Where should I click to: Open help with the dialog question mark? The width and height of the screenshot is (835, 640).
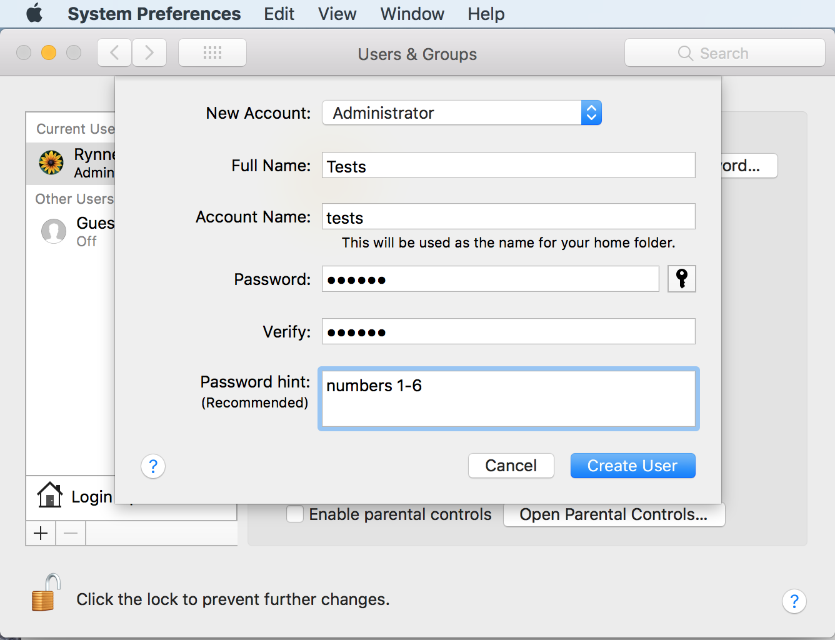click(153, 466)
